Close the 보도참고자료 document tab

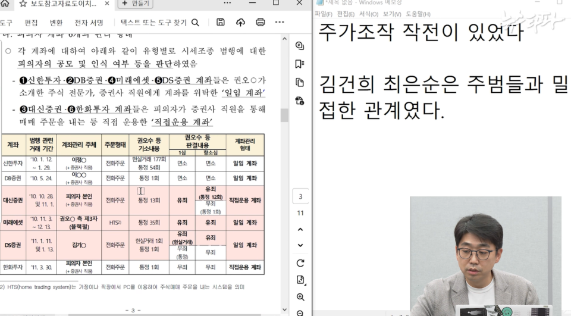(107, 4)
